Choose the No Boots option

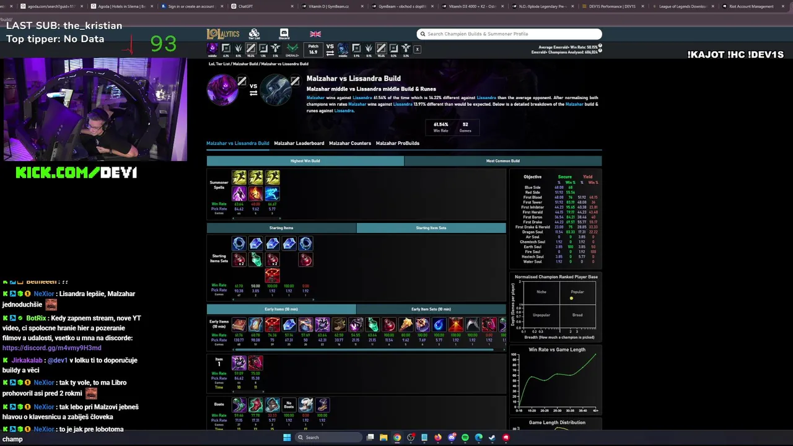click(289, 405)
